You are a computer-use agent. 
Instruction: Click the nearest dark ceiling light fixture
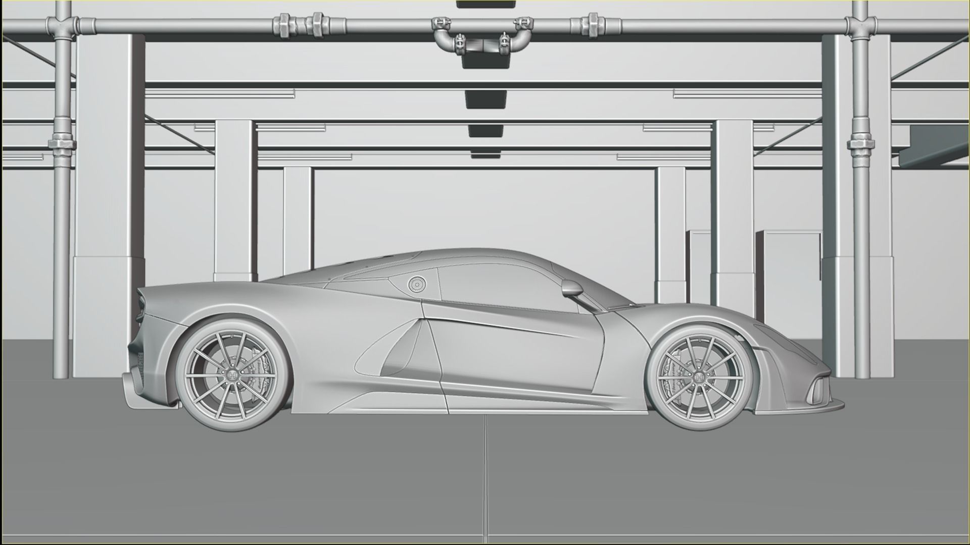pyautogui.click(x=485, y=62)
